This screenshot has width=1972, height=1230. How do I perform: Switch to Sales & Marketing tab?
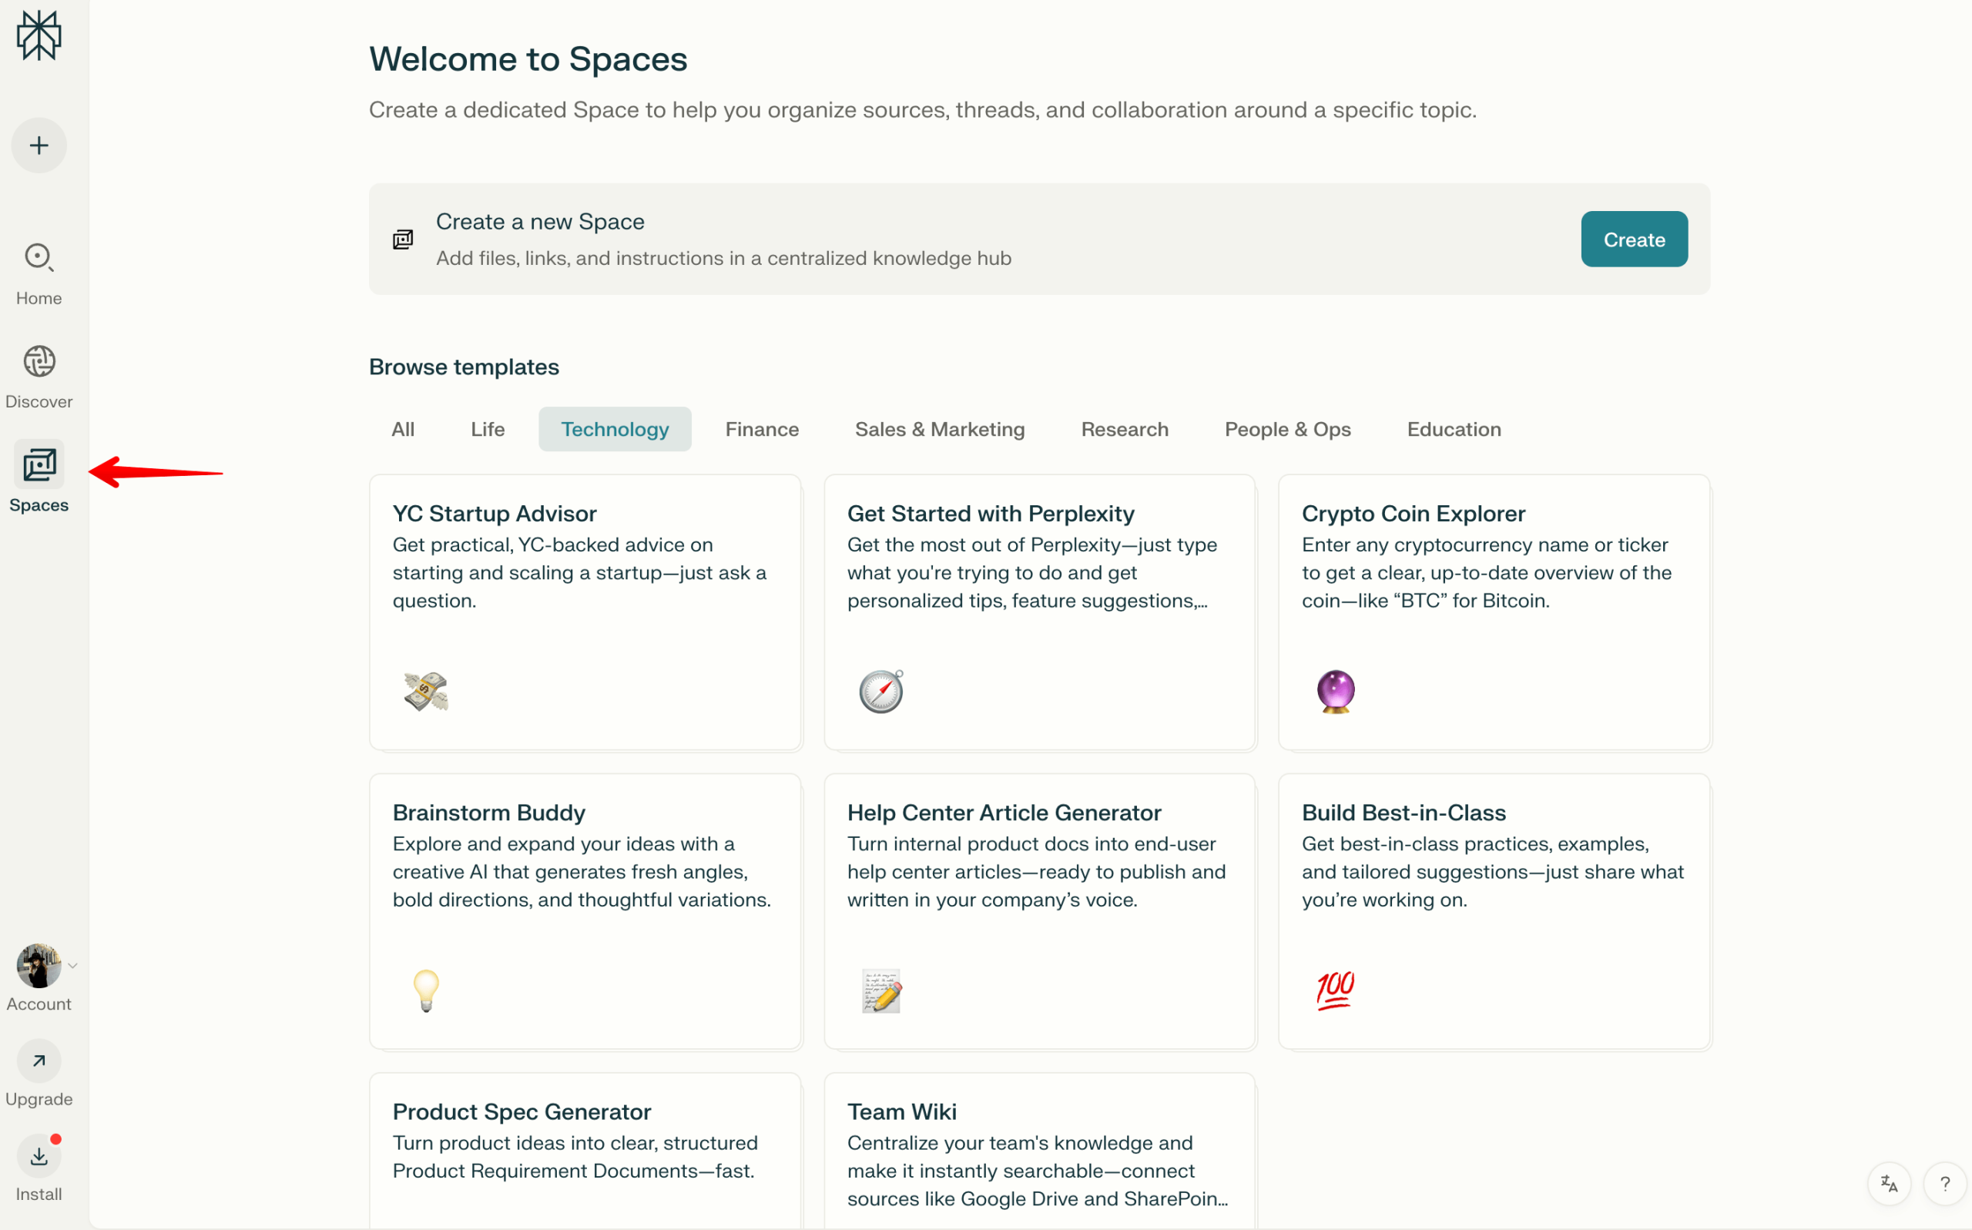(x=940, y=429)
